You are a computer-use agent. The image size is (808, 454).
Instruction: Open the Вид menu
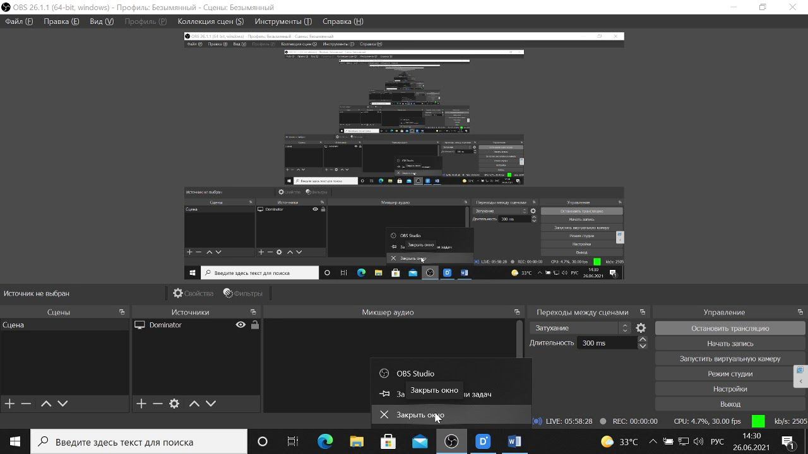click(x=102, y=21)
